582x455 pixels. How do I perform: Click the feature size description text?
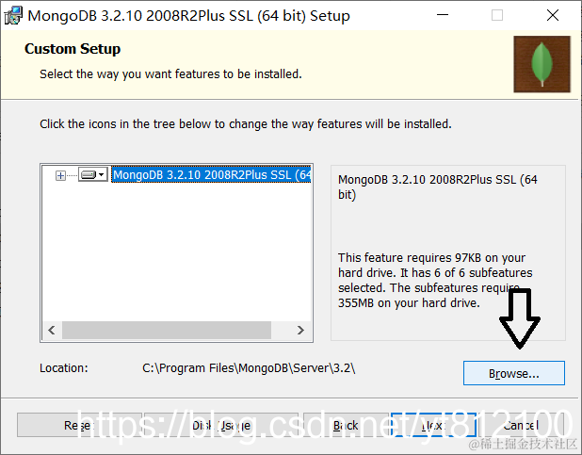click(x=435, y=280)
